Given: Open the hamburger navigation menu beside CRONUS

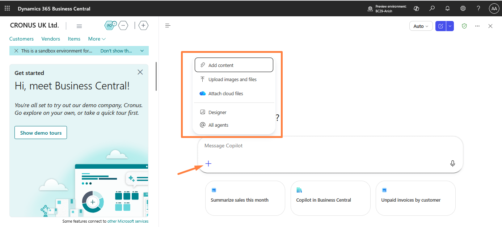Looking at the screenshot, I should (x=79, y=26).
